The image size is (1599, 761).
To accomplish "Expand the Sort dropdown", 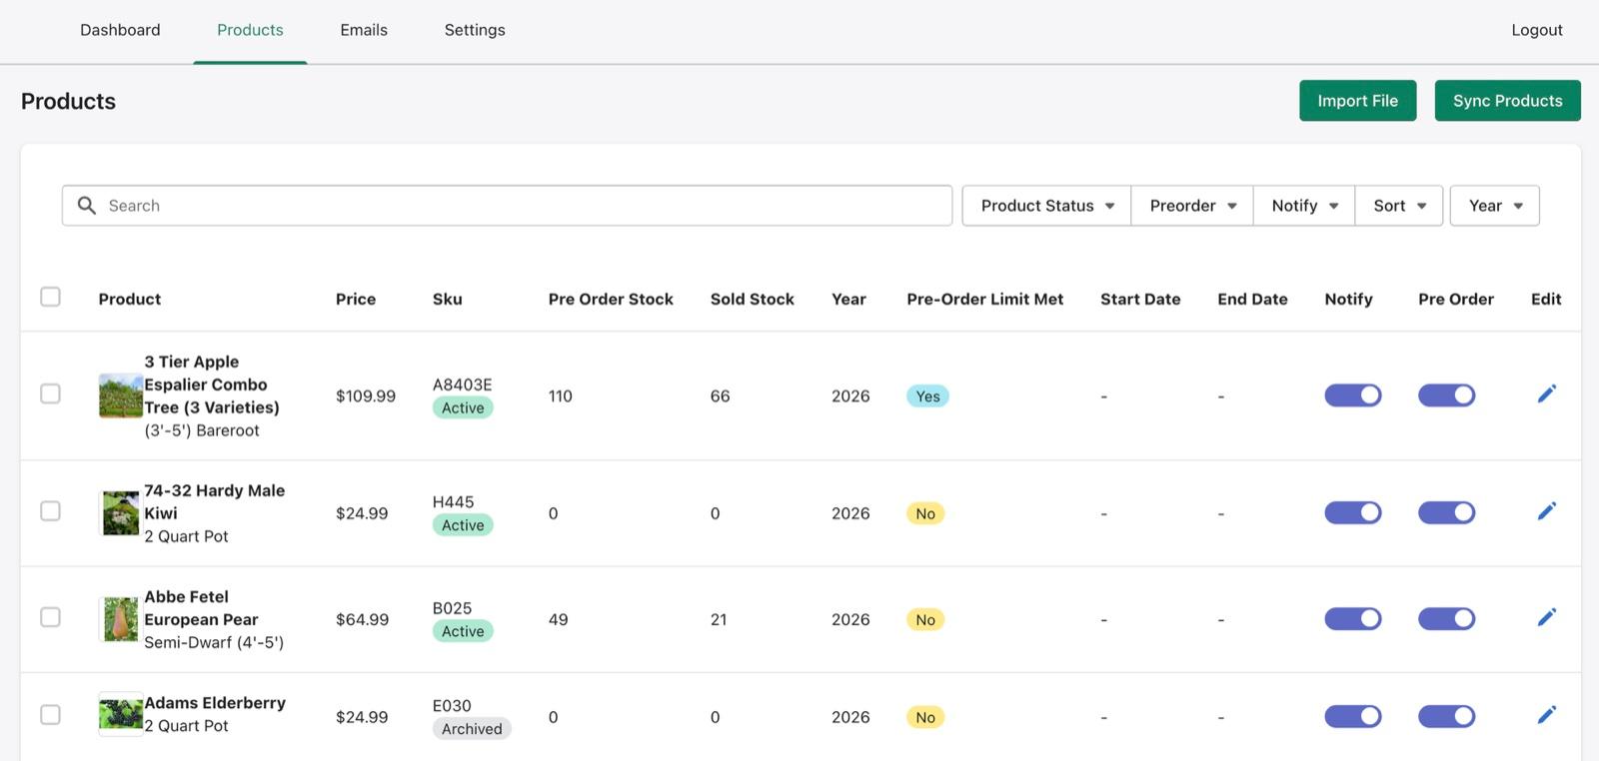I will (x=1399, y=206).
